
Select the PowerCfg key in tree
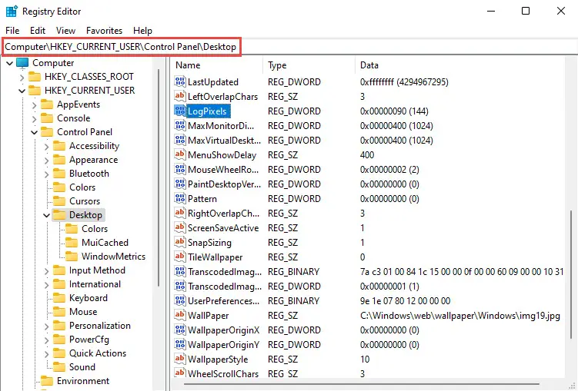click(89, 339)
